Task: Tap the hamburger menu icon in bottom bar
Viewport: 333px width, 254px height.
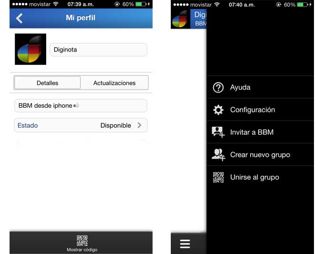Action: coord(185,244)
